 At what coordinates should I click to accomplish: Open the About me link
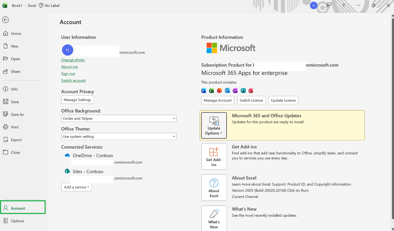69,67
